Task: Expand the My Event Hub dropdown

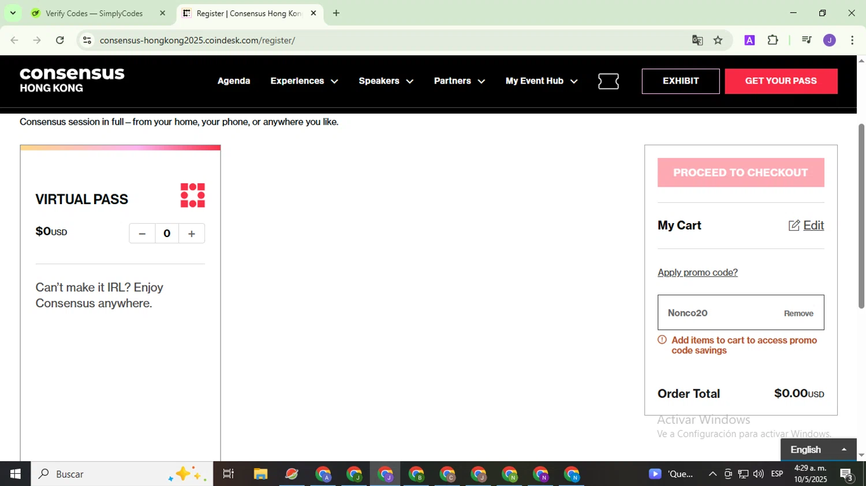Action: click(x=542, y=81)
